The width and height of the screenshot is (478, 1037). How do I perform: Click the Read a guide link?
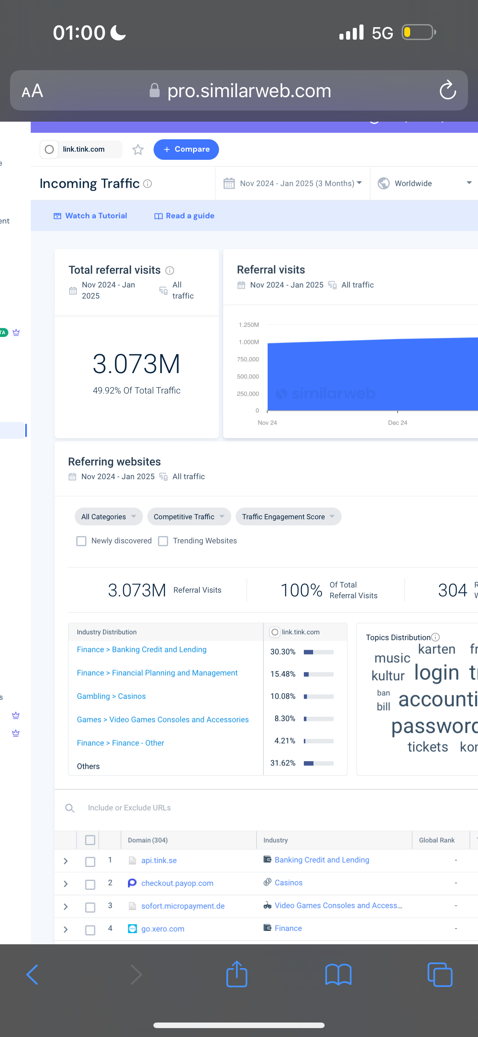click(x=184, y=216)
